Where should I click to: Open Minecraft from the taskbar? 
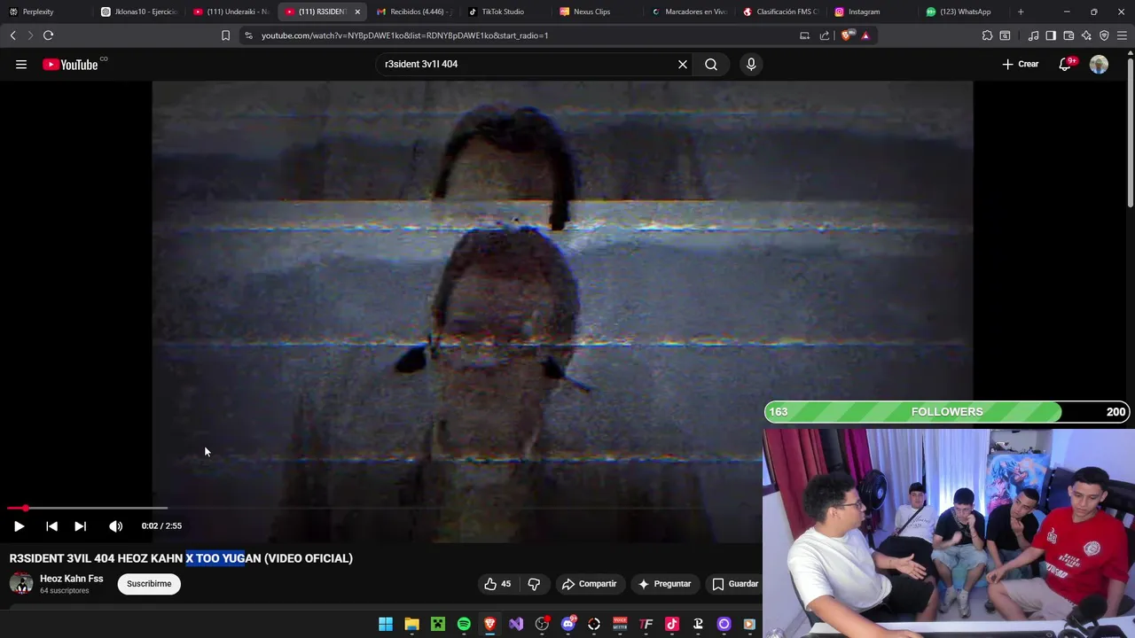tap(438, 624)
